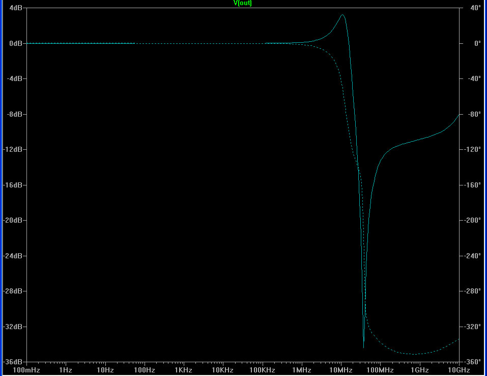Image resolution: width=487 pixels, height=376 pixels.
Task: Click the 1KHz frequency axis label
Action: 183,370
